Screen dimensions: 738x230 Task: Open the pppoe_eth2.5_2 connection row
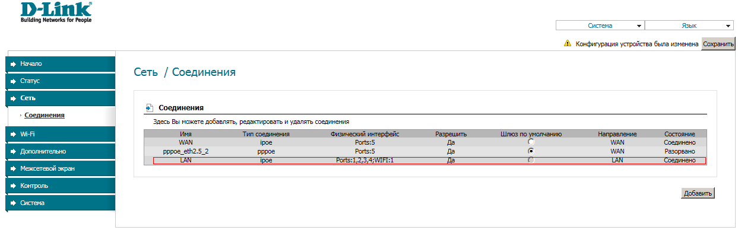click(425, 151)
